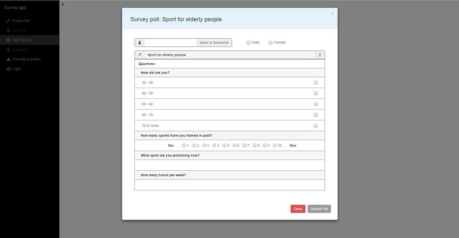The width and height of the screenshot is (459, 238).
Task: Select radio option 5 for sports trained
Action: pyautogui.click(x=224, y=145)
